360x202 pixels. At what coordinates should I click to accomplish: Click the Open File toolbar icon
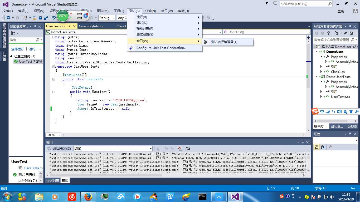click(x=35, y=18)
